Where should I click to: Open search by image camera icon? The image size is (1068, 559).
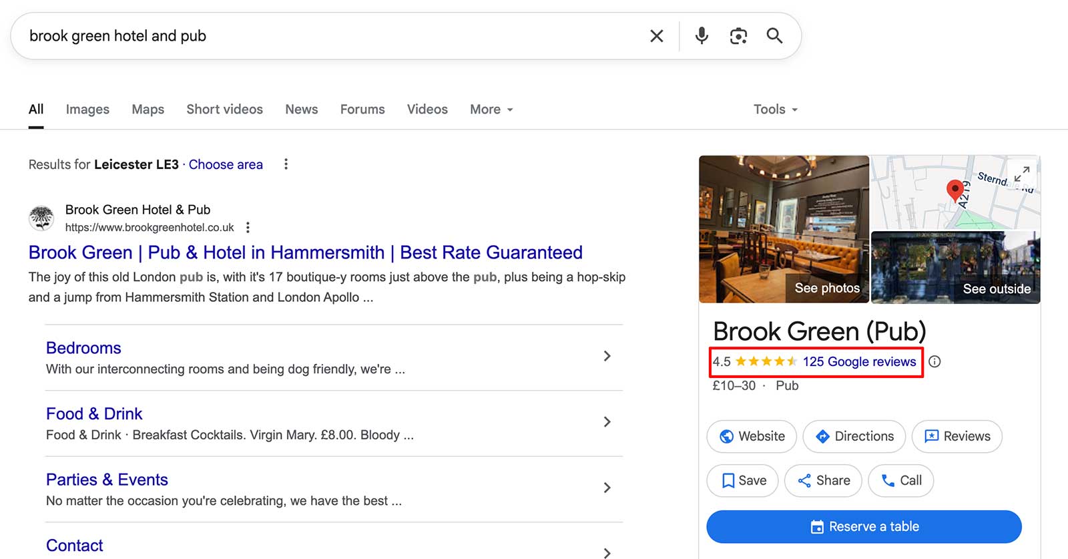point(738,36)
